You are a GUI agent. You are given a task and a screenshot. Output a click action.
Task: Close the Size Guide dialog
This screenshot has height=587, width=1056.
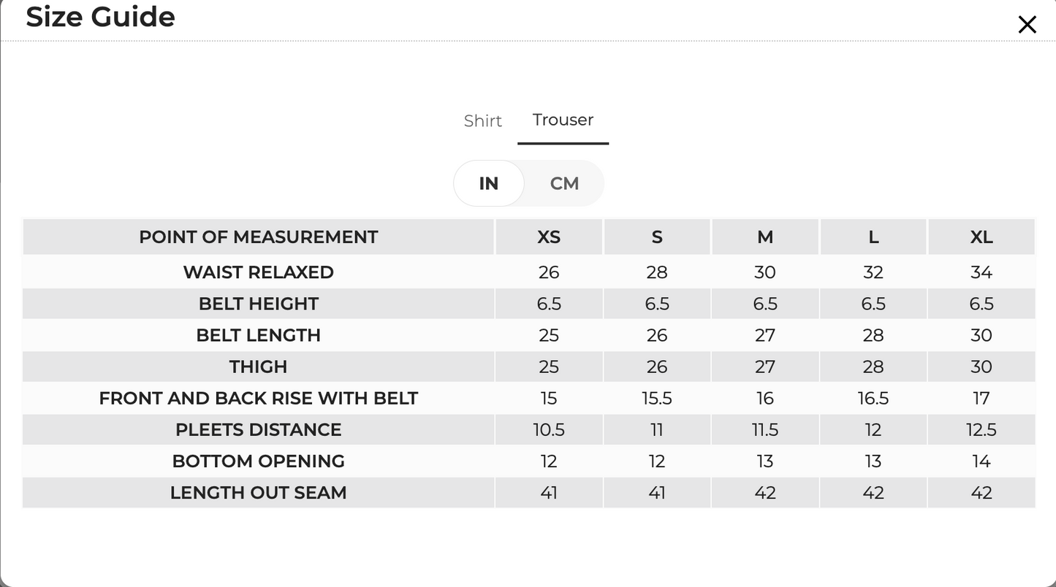[x=1027, y=24]
